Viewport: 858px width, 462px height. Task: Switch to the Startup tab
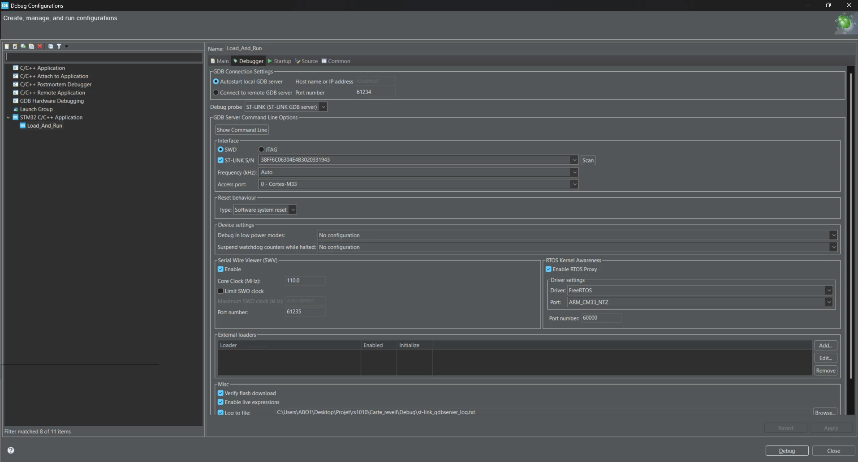click(x=280, y=61)
